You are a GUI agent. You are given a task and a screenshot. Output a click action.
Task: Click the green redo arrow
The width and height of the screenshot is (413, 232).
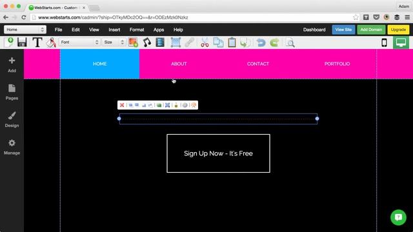point(274,43)
